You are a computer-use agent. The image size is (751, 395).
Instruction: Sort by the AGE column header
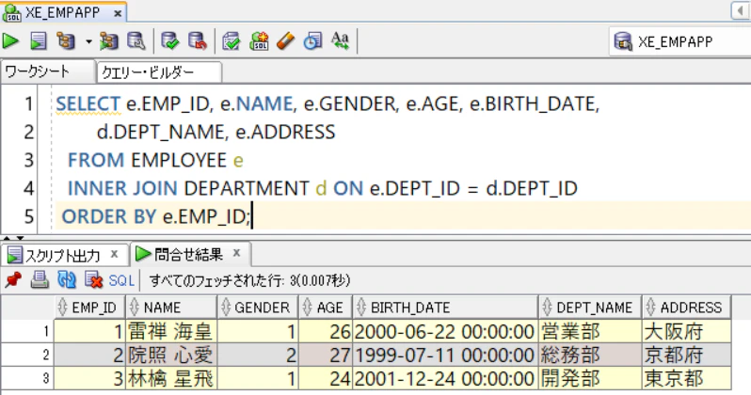tap(326, 308)
